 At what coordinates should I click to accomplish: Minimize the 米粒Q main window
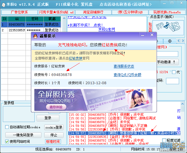(x=164, y=3)
